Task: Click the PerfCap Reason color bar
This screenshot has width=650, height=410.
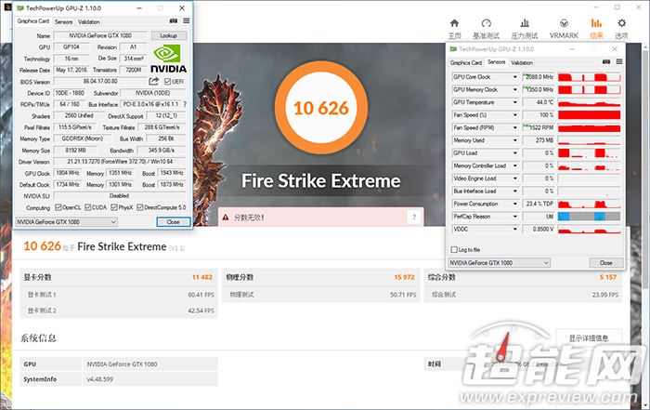Action: coord(589,217)
